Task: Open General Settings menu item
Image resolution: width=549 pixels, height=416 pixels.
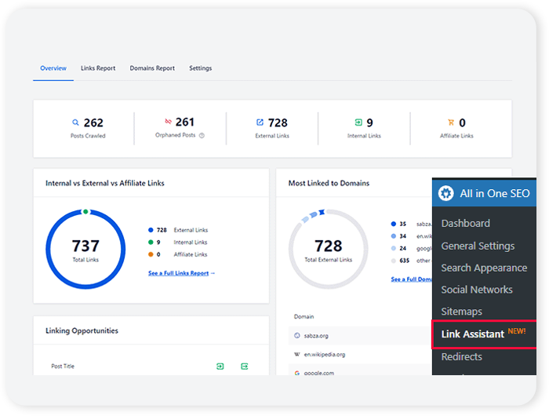Action: (x=478, y=246)
